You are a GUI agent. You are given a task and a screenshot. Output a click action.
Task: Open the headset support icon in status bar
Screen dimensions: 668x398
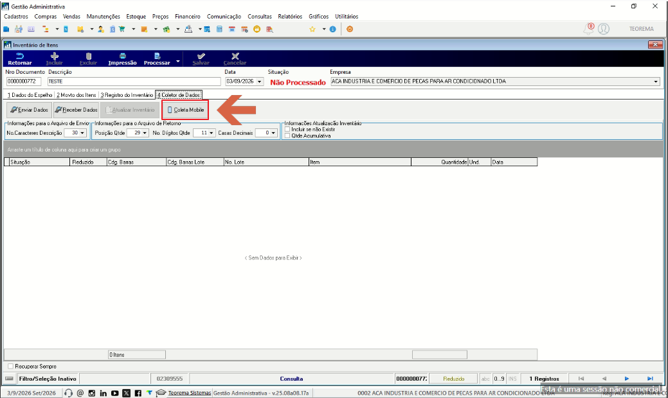tap(68, 393)
